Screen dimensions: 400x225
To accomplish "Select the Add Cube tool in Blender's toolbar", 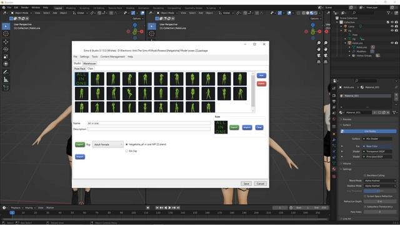I will click(x=6, y=88).
